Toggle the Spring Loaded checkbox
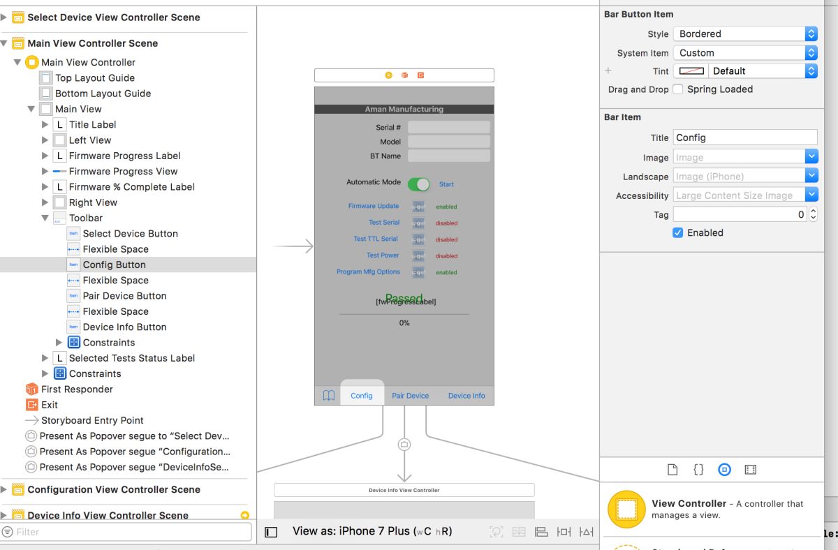The height and width of the screenshot is (550, 838). click(x=677, y=89)
